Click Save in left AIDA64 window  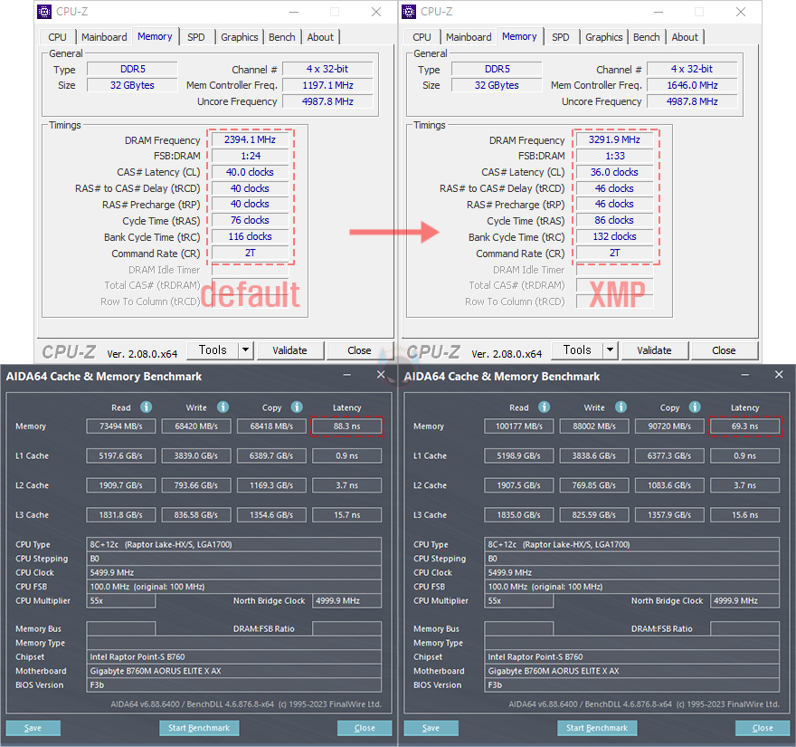point(33,728)
